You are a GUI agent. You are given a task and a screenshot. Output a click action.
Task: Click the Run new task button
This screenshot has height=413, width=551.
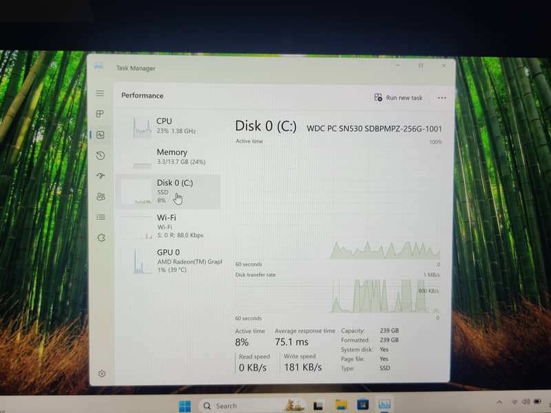click(x=398, y=98)
